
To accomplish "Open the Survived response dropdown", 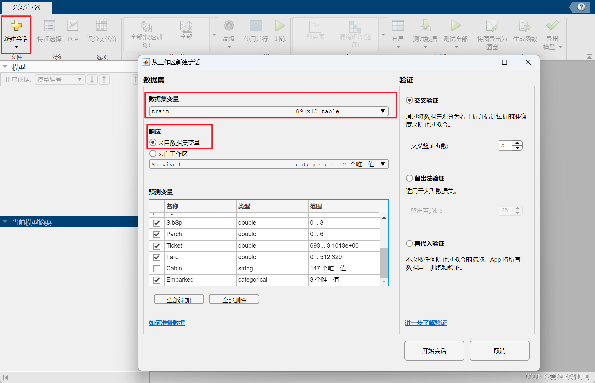I will click(269, 164).
